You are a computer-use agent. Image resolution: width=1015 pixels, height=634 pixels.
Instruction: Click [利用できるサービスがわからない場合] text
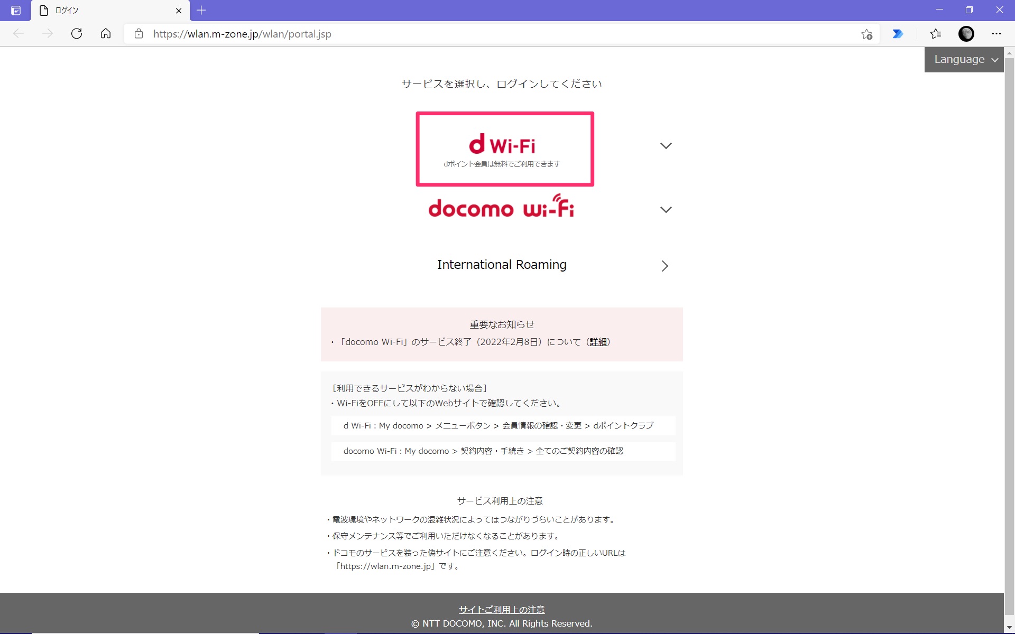[x=410, y=388]
